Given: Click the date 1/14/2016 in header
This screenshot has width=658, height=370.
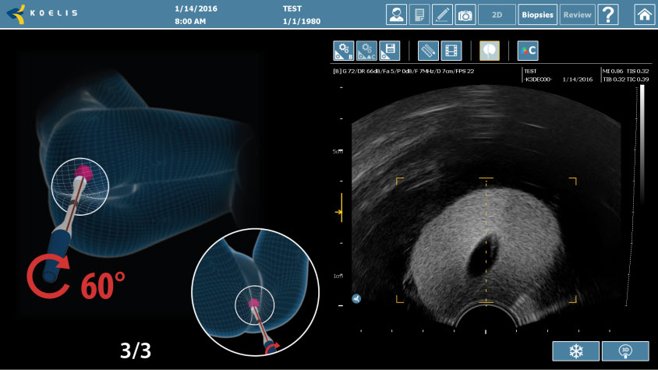Looking at the screenshot, I should [x=196, y=9].
